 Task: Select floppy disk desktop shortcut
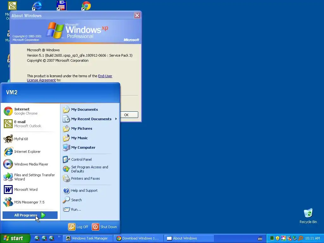click(61, 5)
